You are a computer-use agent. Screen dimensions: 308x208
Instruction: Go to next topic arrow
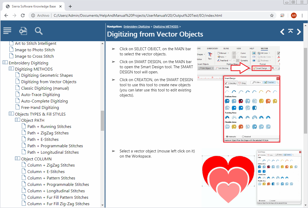pos(299,32)
